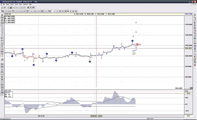Click the right arrow in left toolbar

[2, 36]
